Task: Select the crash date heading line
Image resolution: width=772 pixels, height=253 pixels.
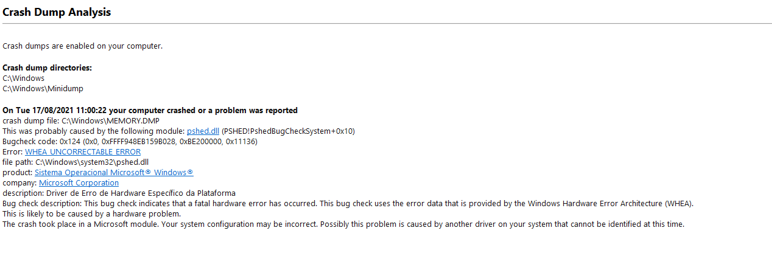Action: (150, 111)
